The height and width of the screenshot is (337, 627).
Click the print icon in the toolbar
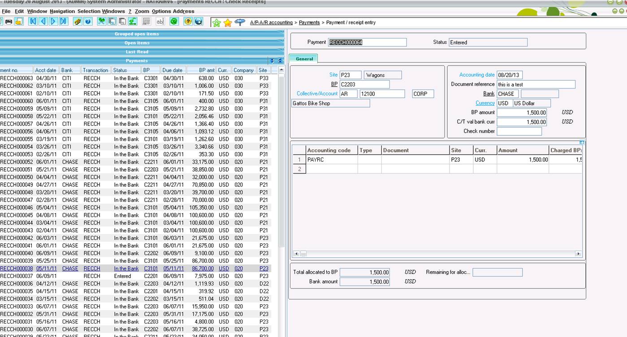9,22
